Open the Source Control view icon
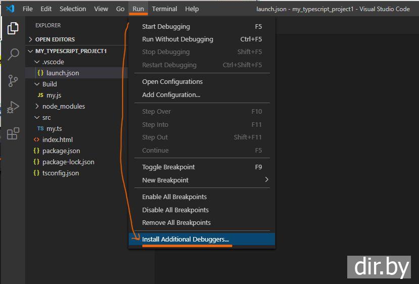 13,81
